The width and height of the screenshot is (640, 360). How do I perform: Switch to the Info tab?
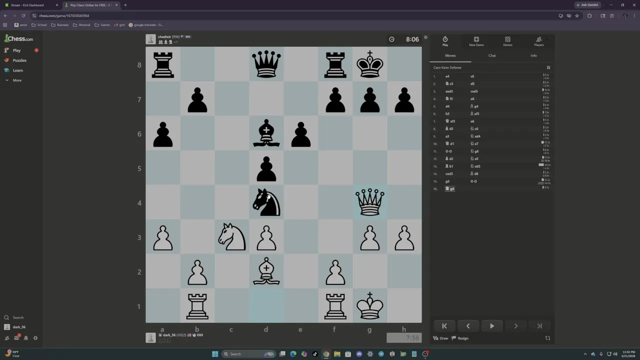tap(533, 55)
